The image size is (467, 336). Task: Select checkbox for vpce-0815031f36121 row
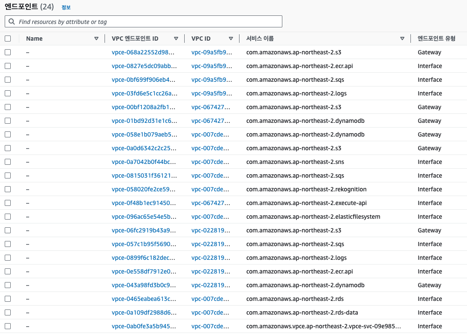(x=8, y=175)
